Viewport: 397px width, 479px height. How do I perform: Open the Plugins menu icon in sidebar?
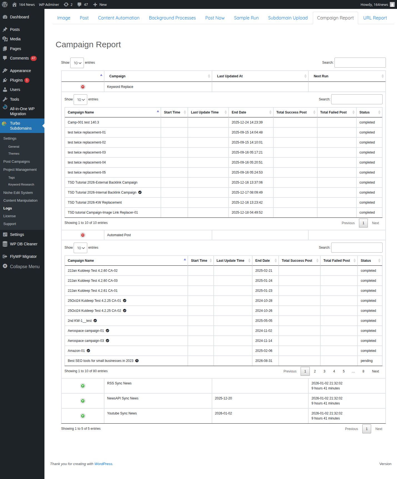[x=5, y=80]
